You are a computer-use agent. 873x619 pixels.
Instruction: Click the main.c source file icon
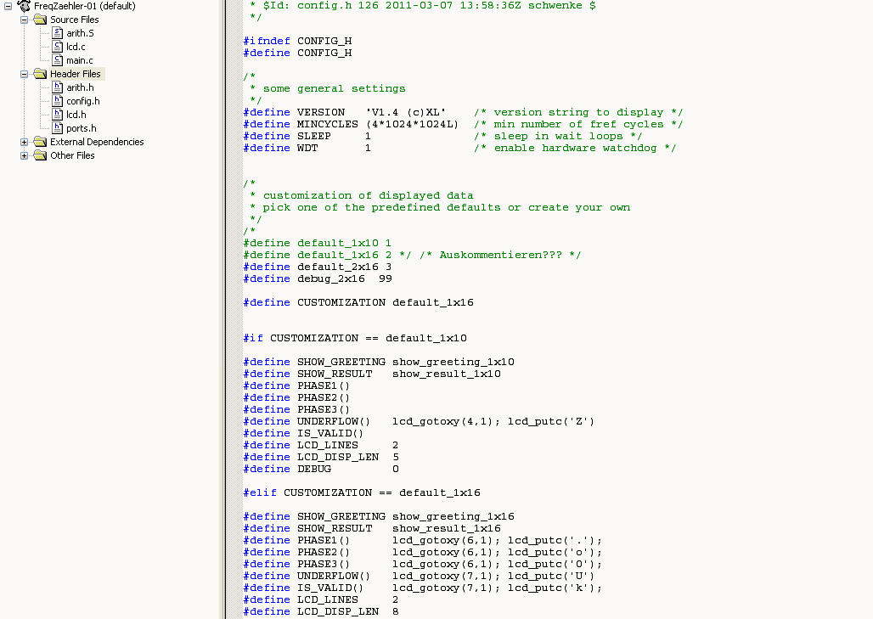click(58, 60)
